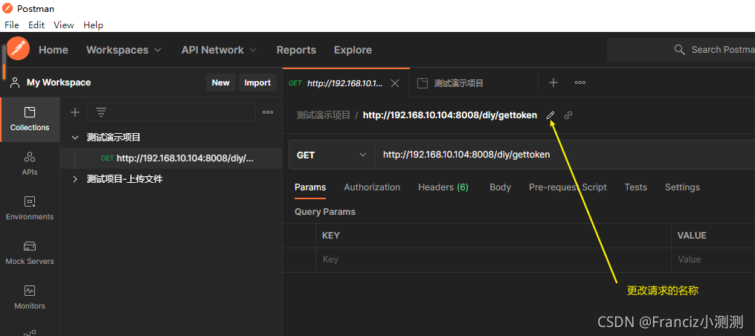Open the GET method dropdown
The width and height of the screenshot is (755, 336).
coord(332,155)
